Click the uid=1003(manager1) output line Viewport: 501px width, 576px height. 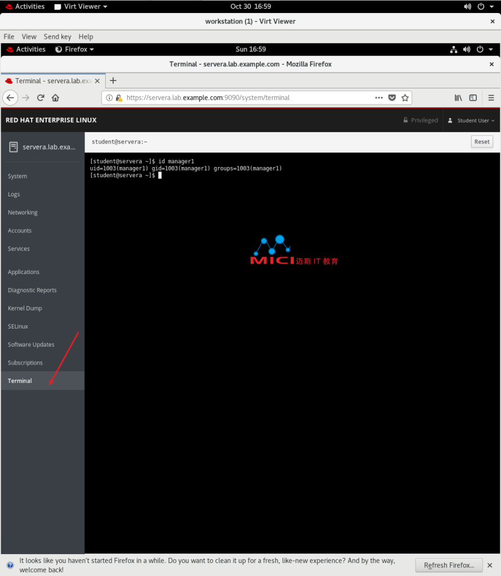tap(186, 168)
